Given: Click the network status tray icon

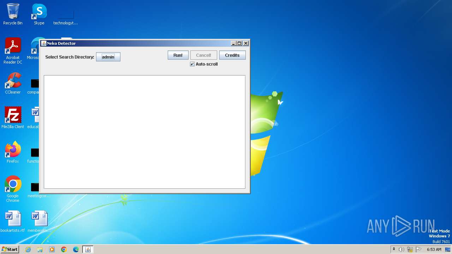Looking at the screenshot, I should point(410,249).
